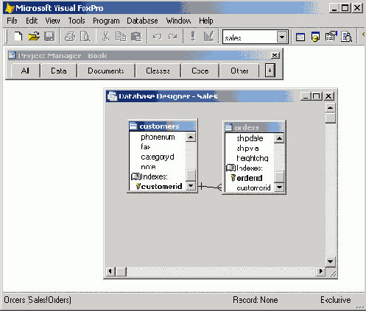Click the customers table header icon
Image resolution: width=366 pixels, height=311 pixels.
point(133,126)
